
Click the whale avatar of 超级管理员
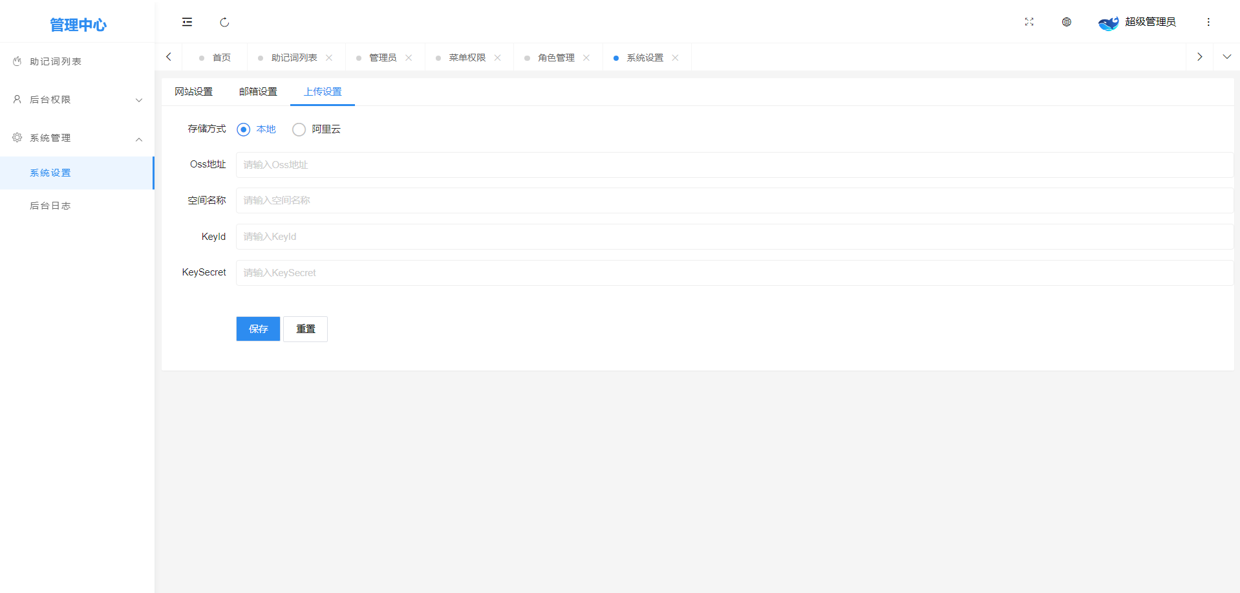1108,23
